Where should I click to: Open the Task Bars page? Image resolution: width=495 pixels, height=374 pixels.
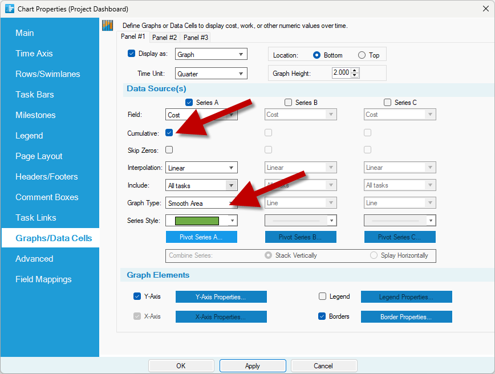(35, 95)
